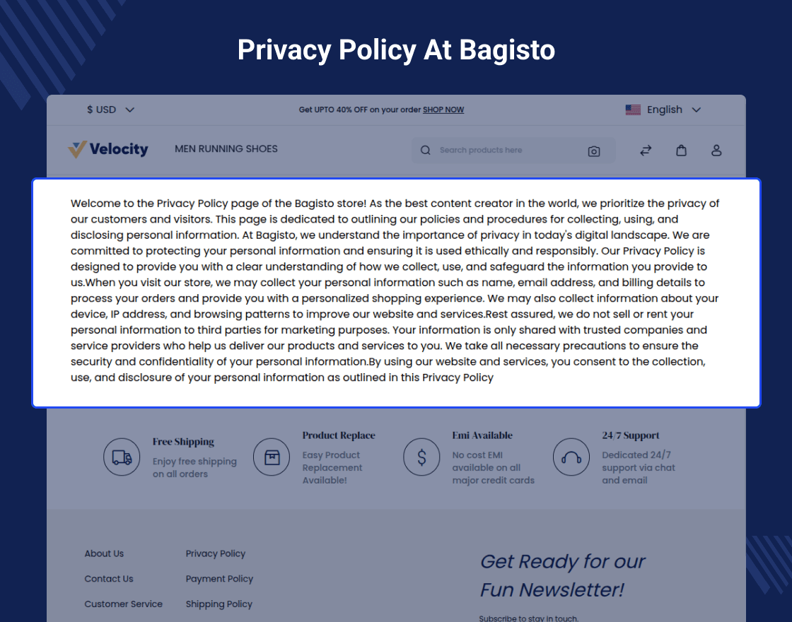Select the Emi Available dollar icon

421,457
